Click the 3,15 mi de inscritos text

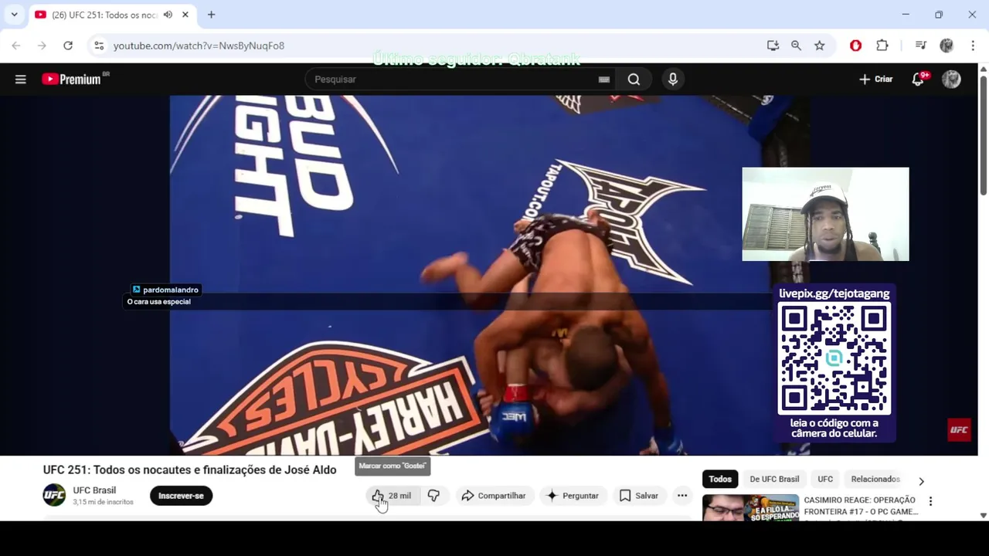point(103,502)
